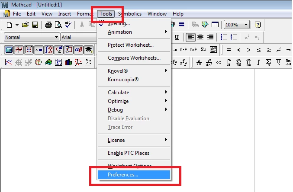Open the Programming toolbar palette
The width and height of the screenshot is (293, 192).
[68, 50]
